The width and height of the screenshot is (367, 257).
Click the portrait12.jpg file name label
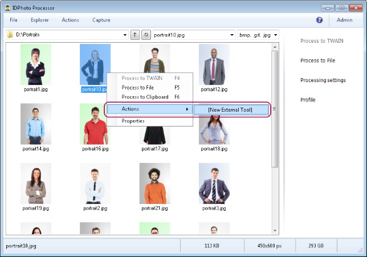tap(214, 89)
